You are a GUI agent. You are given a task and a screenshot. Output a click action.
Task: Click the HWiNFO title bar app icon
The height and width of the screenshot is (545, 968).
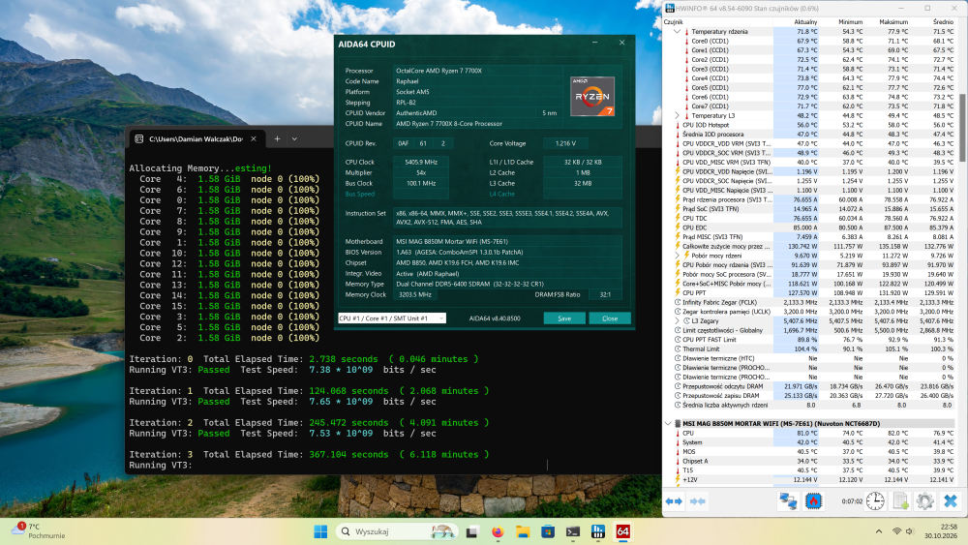click(670, 8)
